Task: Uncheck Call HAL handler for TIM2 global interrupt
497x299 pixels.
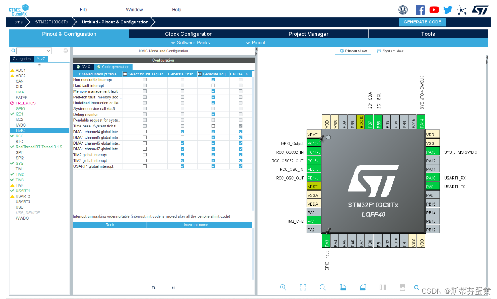Action: (241, 155)
